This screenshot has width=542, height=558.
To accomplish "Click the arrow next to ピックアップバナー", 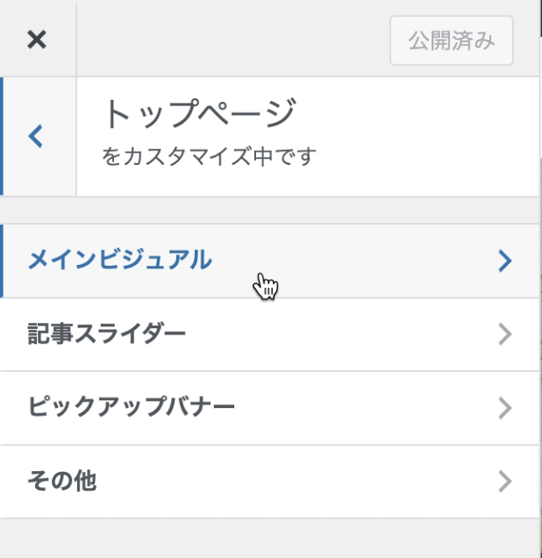I will [x=503, y=408].
